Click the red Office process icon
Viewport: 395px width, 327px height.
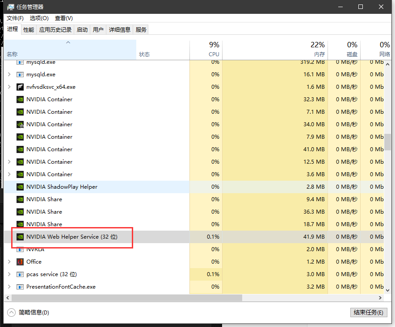(20, 262)
